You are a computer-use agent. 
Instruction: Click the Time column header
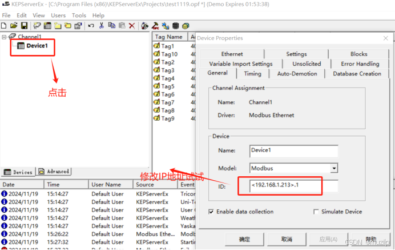pyautogui.click(x=66, y=185)
